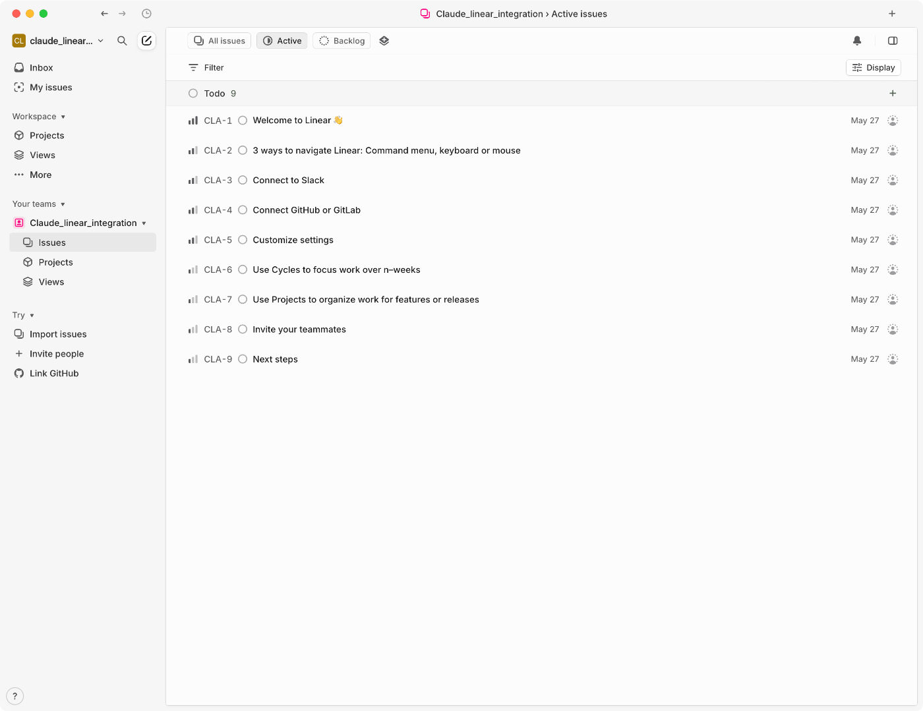Screen dimensions: 923x711
Task: Open the claude_linear workspace switcher
Action: pos(58,41)
